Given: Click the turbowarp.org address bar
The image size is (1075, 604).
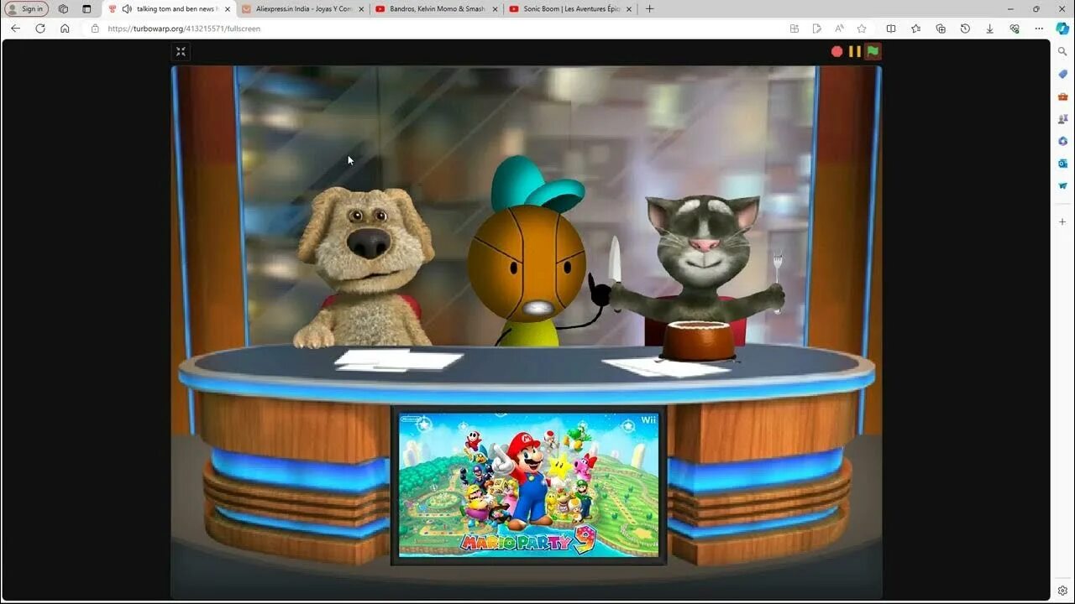Looking at the screenshot, I should [x=437, y=29].
